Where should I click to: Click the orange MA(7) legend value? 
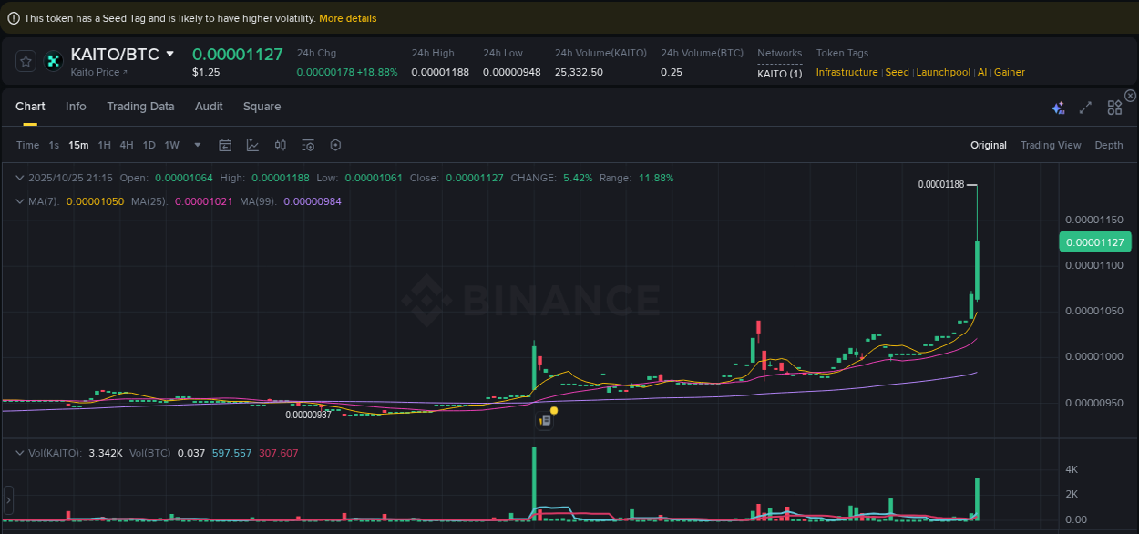[95, 200]
